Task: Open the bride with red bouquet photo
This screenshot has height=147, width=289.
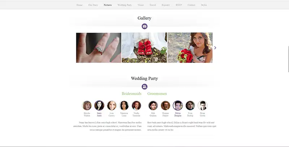Action: (190, 48)
